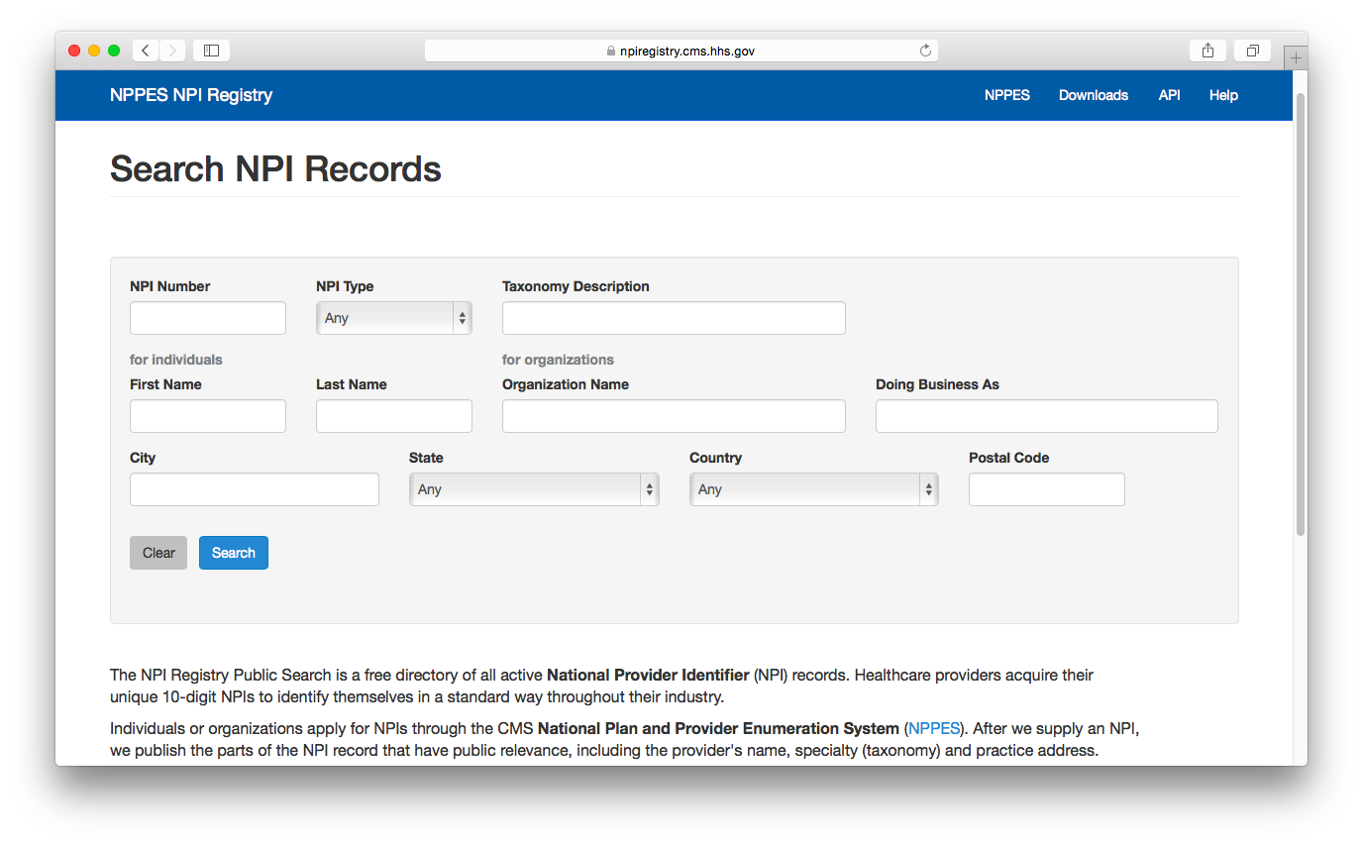Click the Search button
The height and width of the screenshot is (845, 1363).
[x=233, y=552]
